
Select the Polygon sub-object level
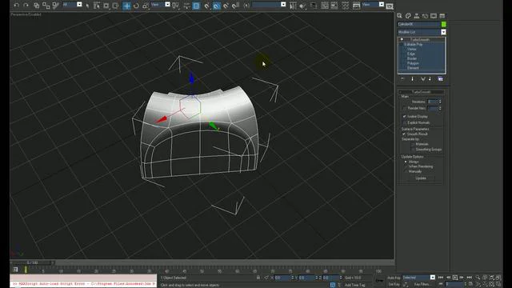(413, 63)
